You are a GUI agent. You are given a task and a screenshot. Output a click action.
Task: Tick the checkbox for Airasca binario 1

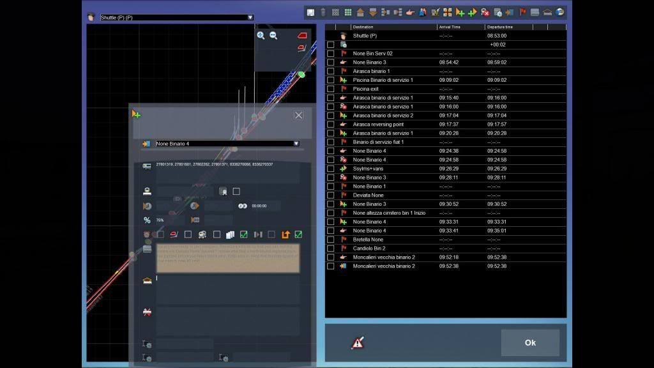click(330, 72)
